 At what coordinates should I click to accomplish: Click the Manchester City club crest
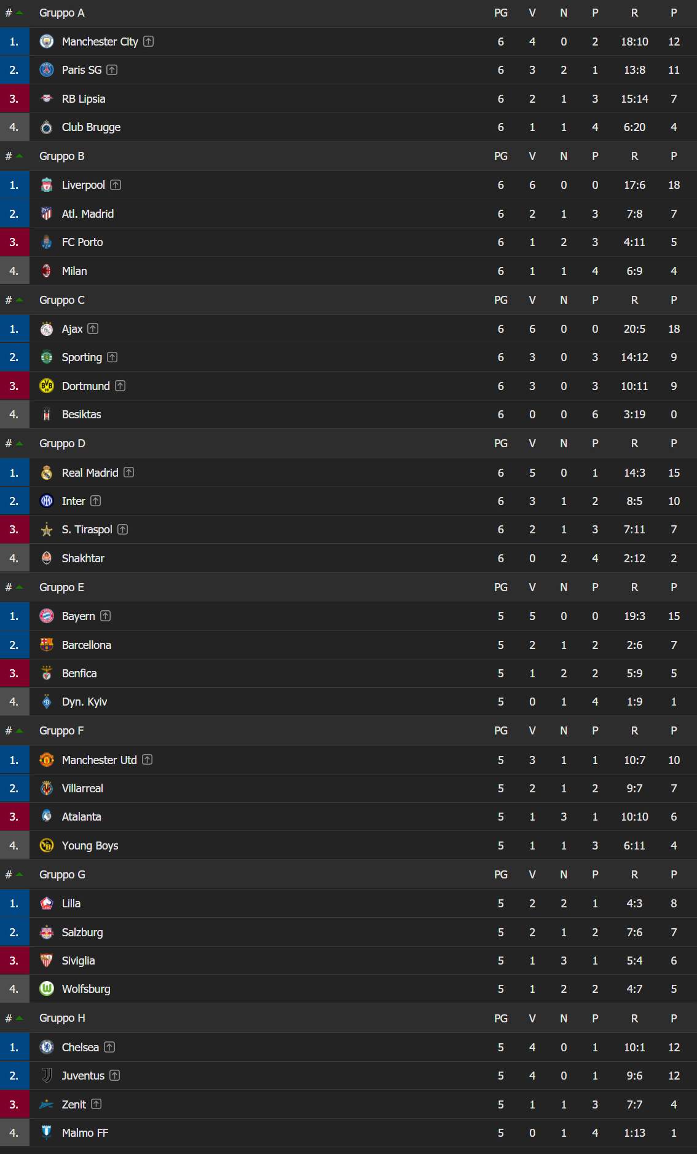(x=47, y=41)
